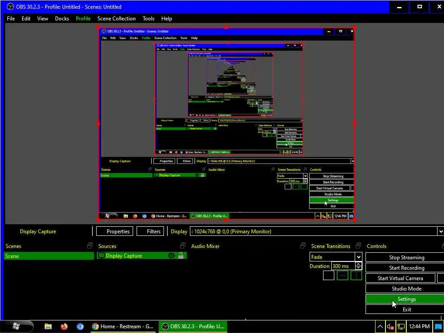444x333 pixels.
Task: Switch to Home - Restream Chrome window
Action: 123,326
